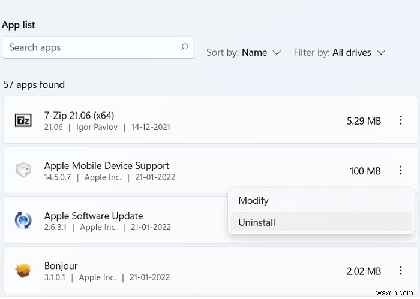This screenshot has width=420, height=299.
Task: Click three-dot menu for Apple Mobile Device Support
Action: 400,171
